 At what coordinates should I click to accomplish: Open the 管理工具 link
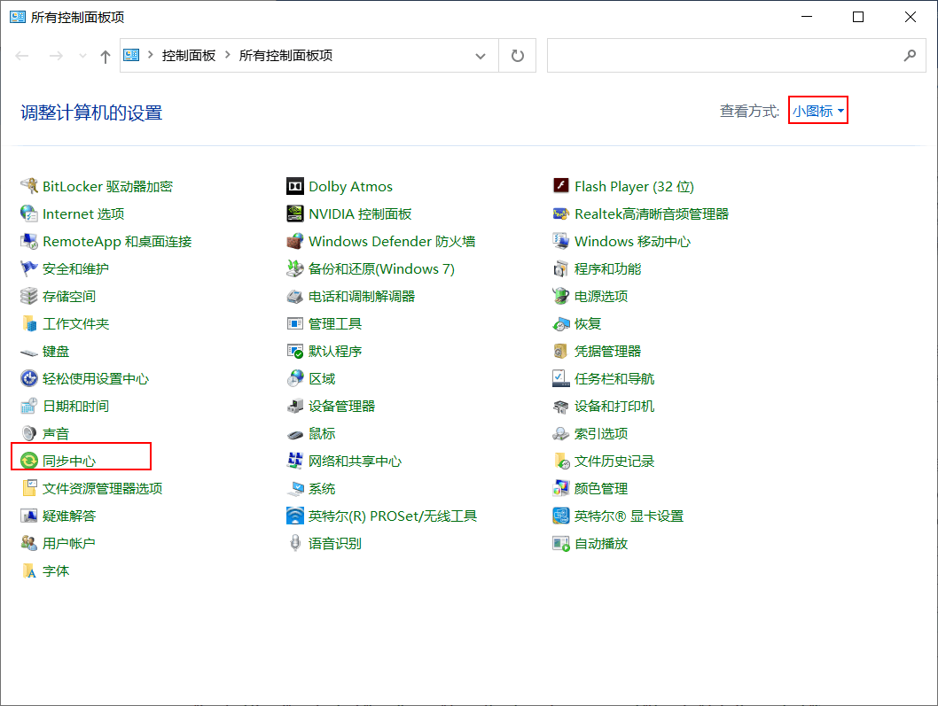click(335, 323)
